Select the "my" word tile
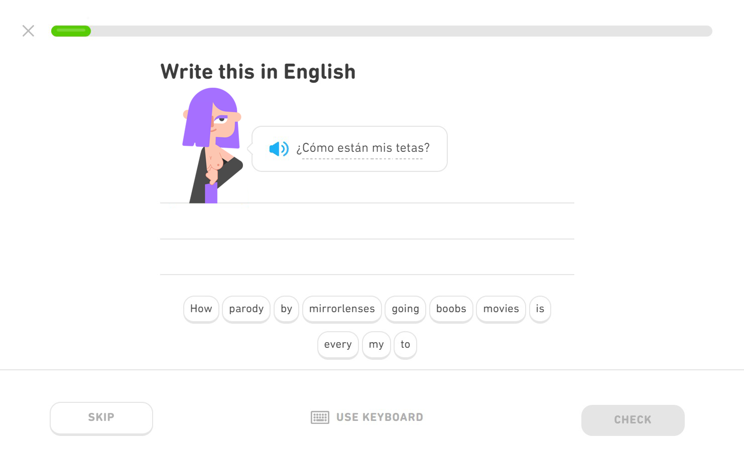 click(376, 345)
